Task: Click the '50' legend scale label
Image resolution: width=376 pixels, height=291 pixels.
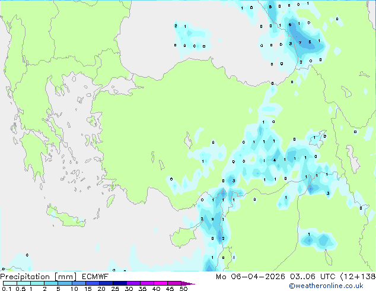Action: (183, 289)
